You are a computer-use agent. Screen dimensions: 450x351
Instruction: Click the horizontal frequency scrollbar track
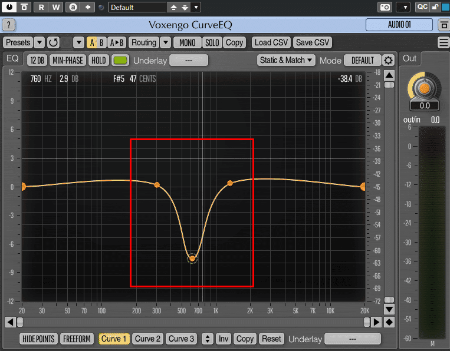[x=193, y=322]
